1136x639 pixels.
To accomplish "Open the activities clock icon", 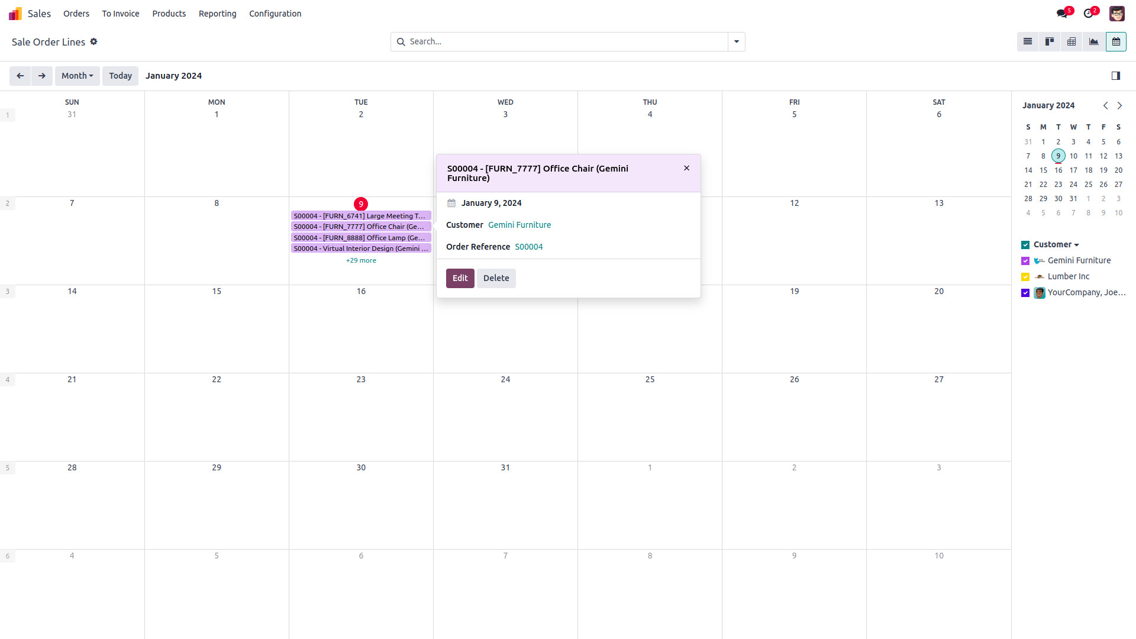I will point(1089,14).
